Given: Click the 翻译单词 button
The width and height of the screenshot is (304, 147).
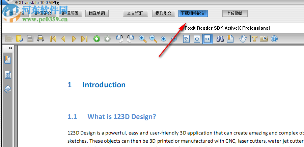Looking at the screenshot, I should coord(96,13).
